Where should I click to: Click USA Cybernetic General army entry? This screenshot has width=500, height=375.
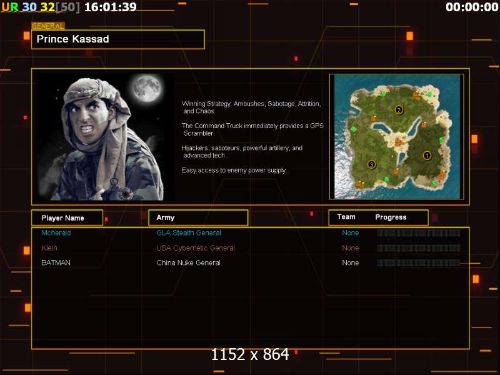point(196,248)
